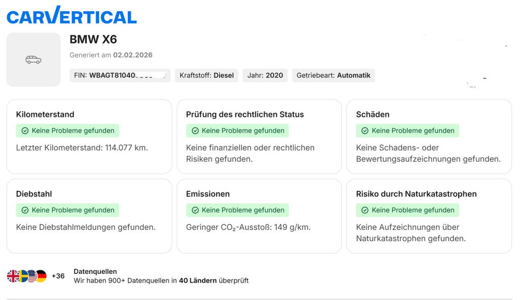Open the Kilometerstand card heading
Screen dimensions: 524x300
pyautogui.click(x=45, y=114)
